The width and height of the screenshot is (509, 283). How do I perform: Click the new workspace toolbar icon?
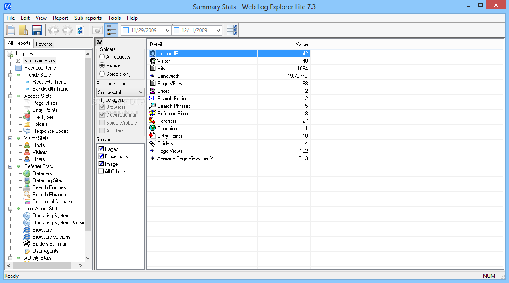point(11,30)
